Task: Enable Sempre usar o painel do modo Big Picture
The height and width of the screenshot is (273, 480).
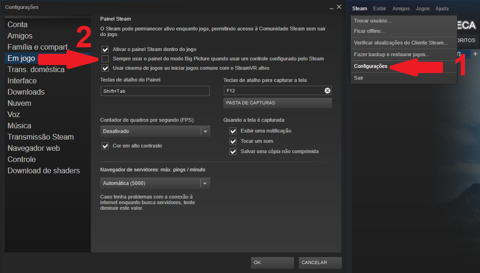Action: 105,59
